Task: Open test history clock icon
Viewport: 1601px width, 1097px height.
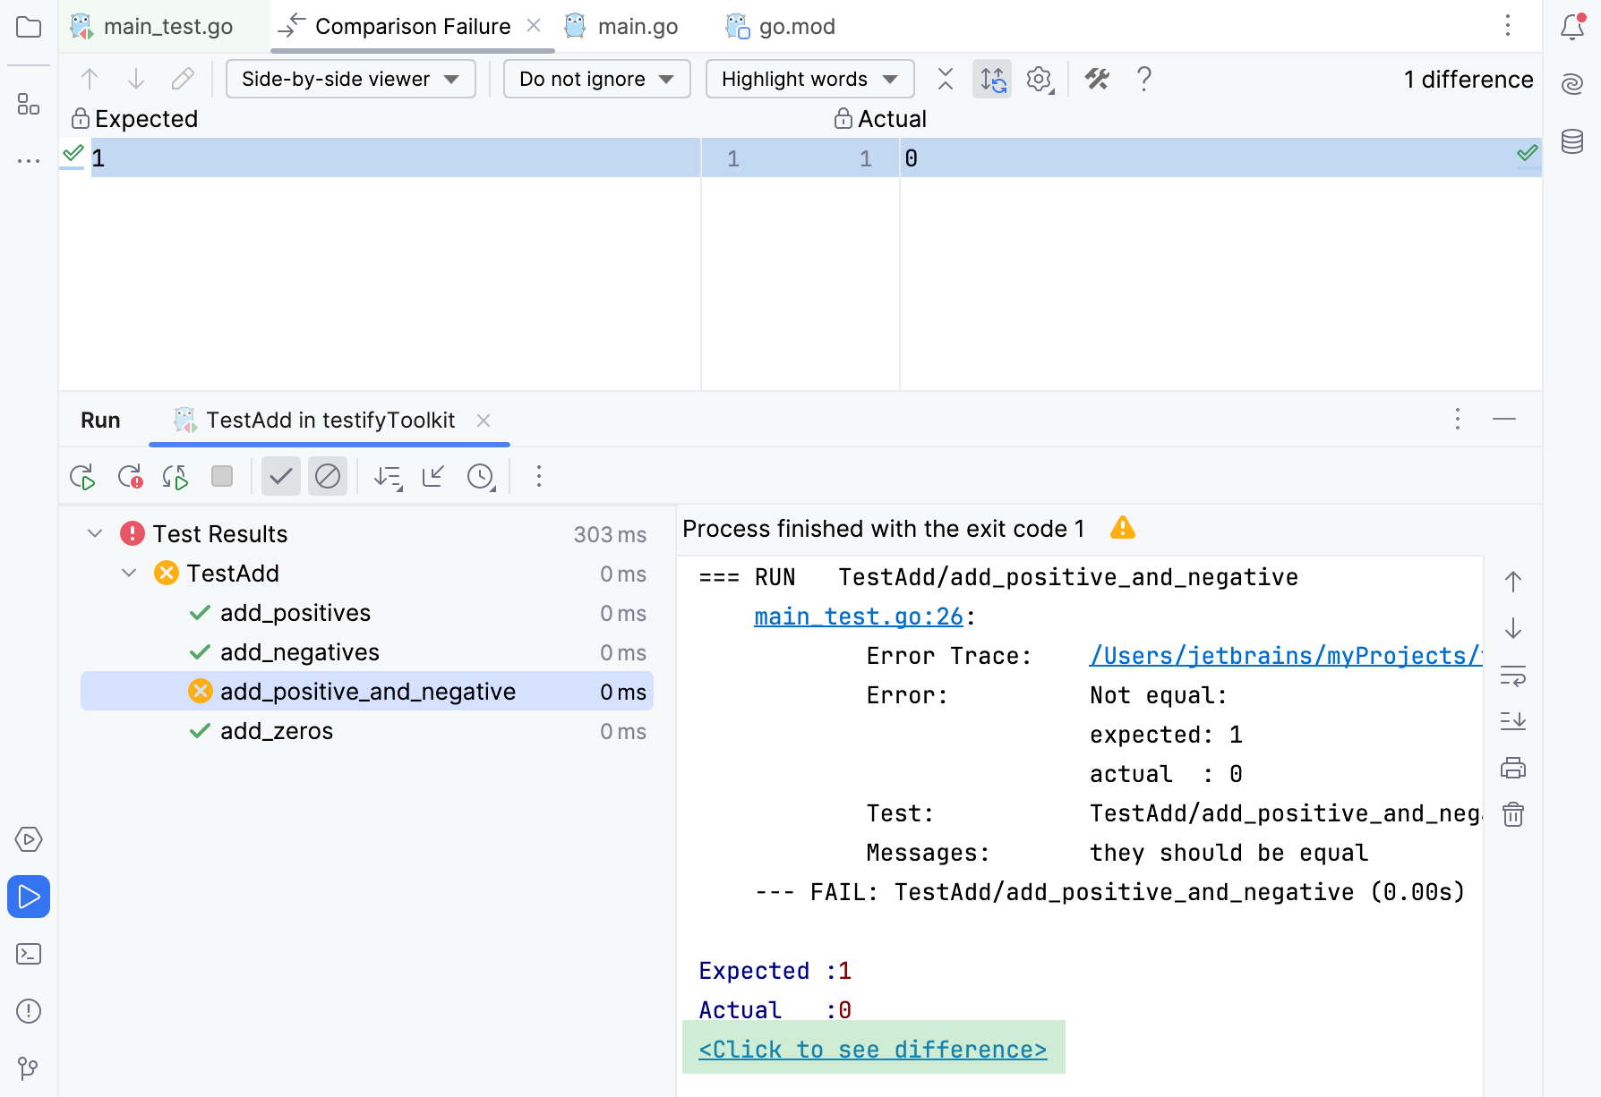Action: tap(481, 477)
